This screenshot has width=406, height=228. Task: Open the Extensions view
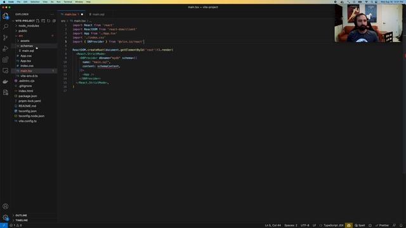(6, 60)
